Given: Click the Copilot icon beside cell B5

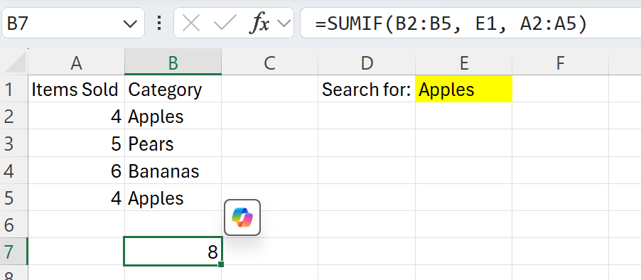Looking at the screenshot, I should (242, 217).
